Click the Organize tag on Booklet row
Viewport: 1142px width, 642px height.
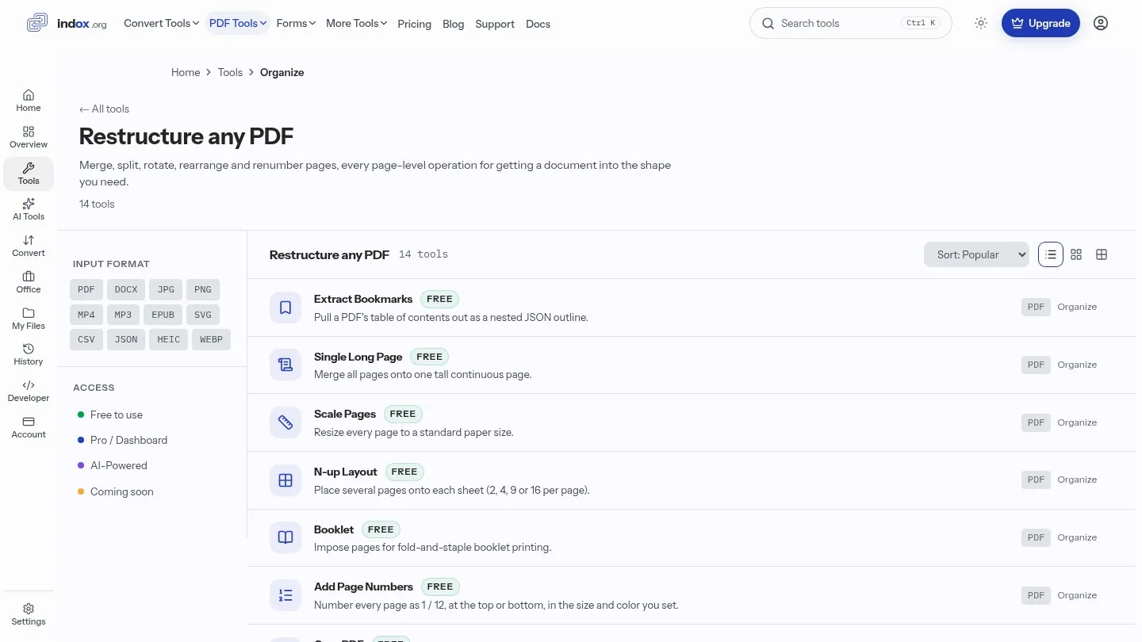[x=1077, y=537]
